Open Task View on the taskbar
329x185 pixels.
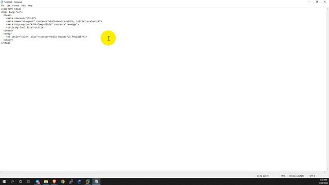[x=29, y=181]
